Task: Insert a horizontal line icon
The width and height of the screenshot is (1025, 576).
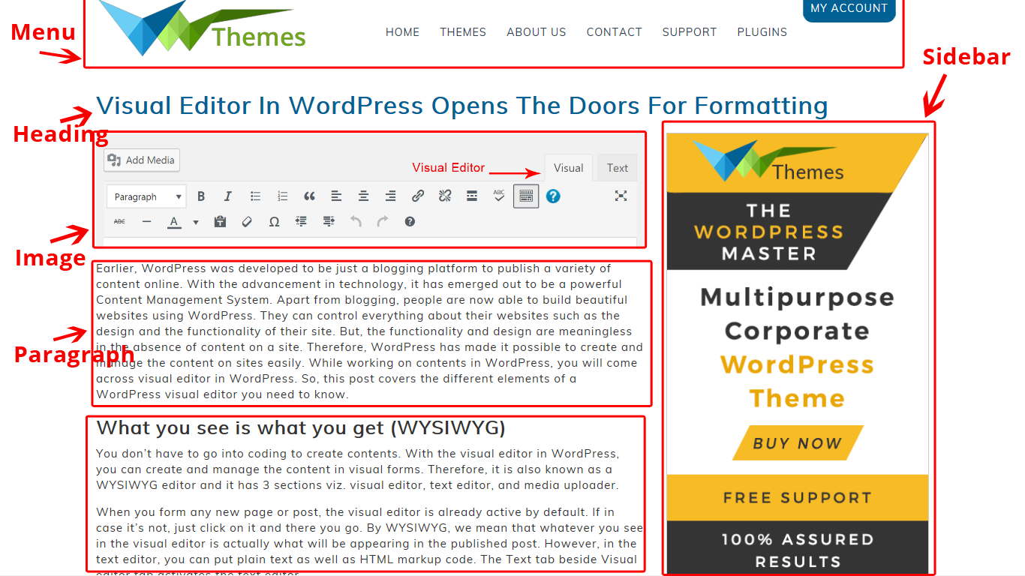Action: [x=146, y=221]
